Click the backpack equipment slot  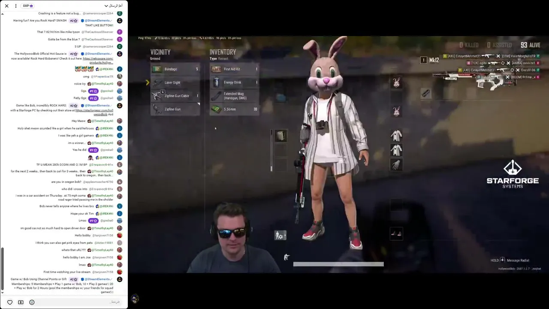pos(281,136)
